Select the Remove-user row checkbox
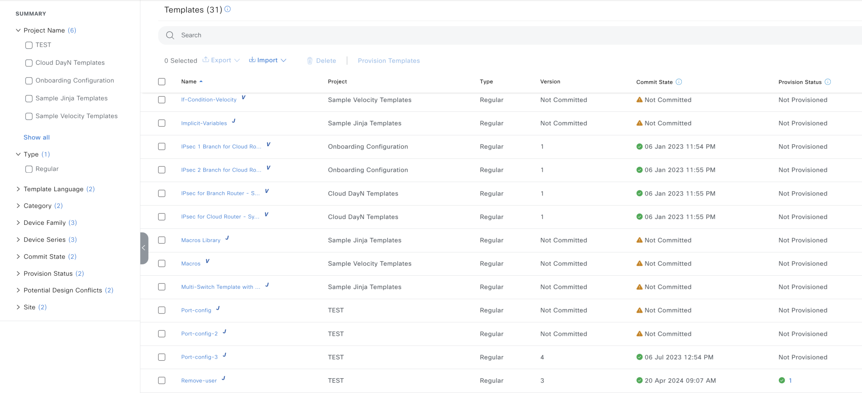Image resolution: width=862 pixels, height=393 pixels. 162,380
